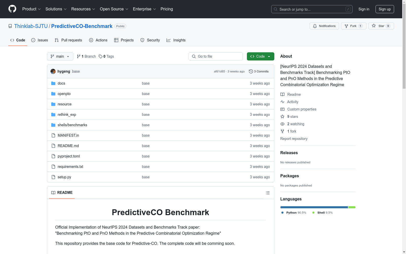
Task: Click the Python 90.5% language legend
Action: [294, 213]
